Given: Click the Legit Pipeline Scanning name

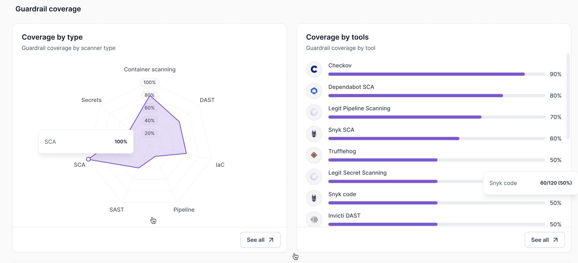Looking at the screenshot, I should point(359,108).
